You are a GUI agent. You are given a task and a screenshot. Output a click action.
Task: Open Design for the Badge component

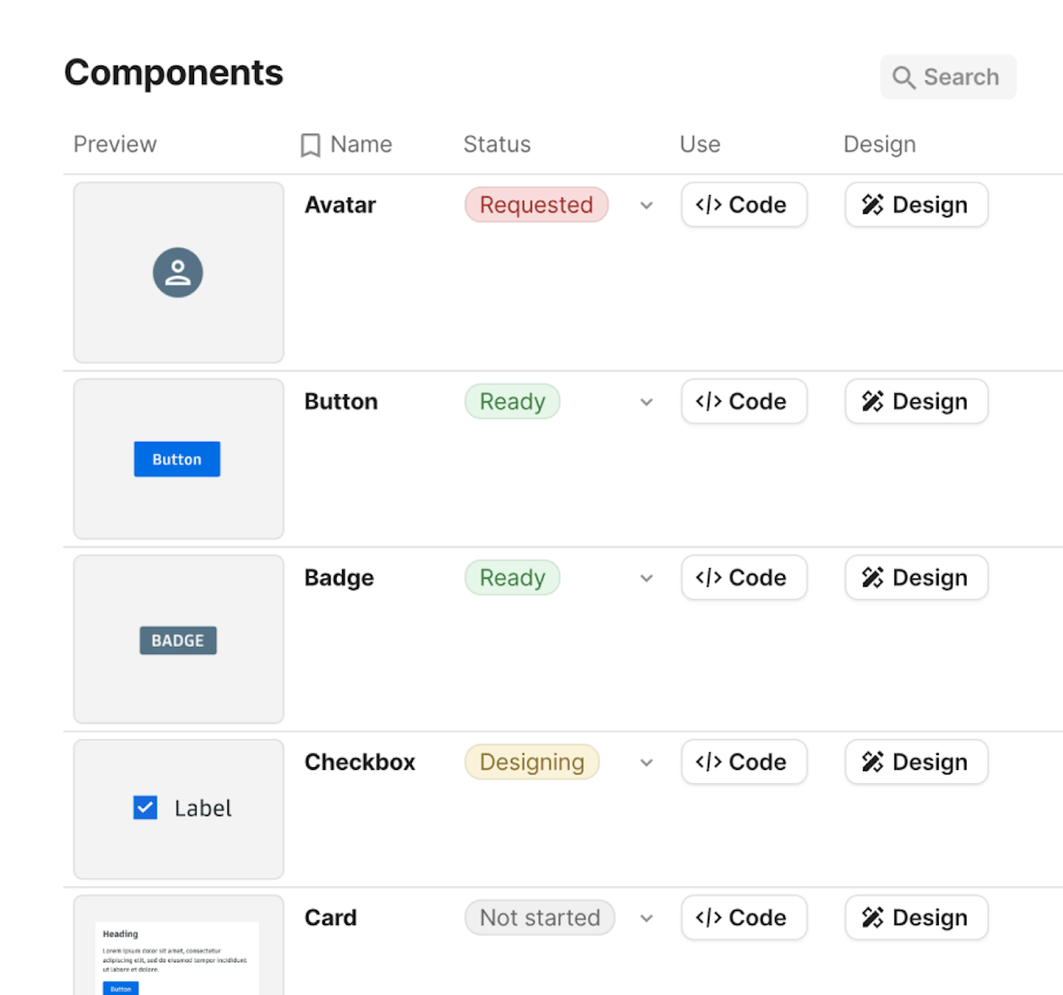pyautogui.click(x=917, y=578)
